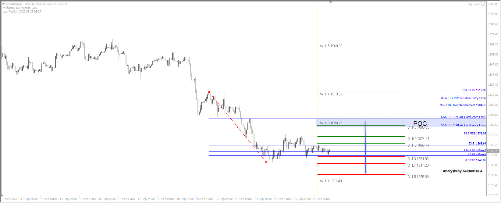The height and width of the screenshot is (203, 501).
Task: Click the current price tag 1859.78
Action: (x=493, y=151)
